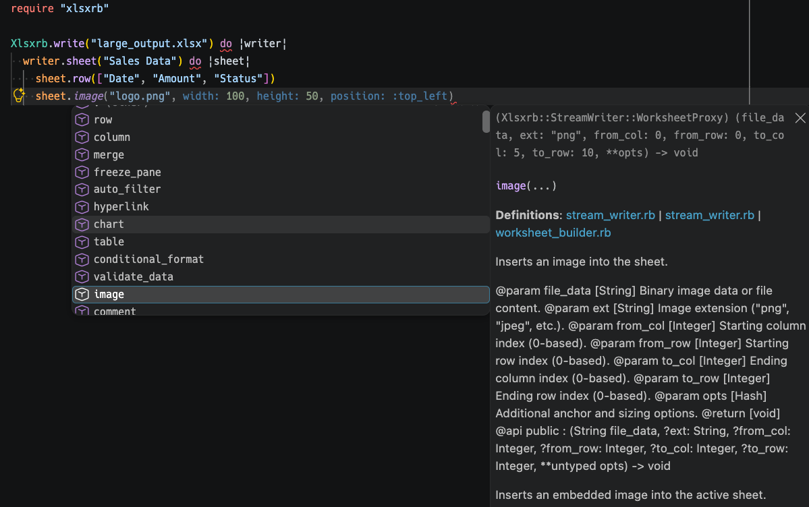Click the Xlsxrb class name in code
This screenshot has height=507, width=809.
point(29,43)
